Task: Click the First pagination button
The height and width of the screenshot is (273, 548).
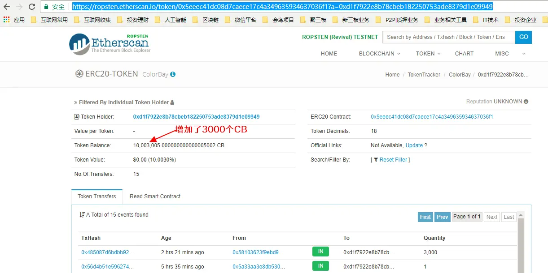Action: pyautogui.click(x=425, y=217)
